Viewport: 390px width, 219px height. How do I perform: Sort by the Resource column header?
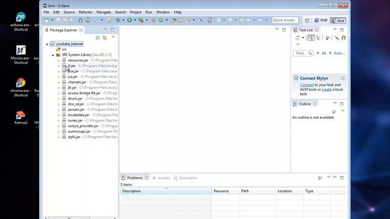(x=225, y=191)
